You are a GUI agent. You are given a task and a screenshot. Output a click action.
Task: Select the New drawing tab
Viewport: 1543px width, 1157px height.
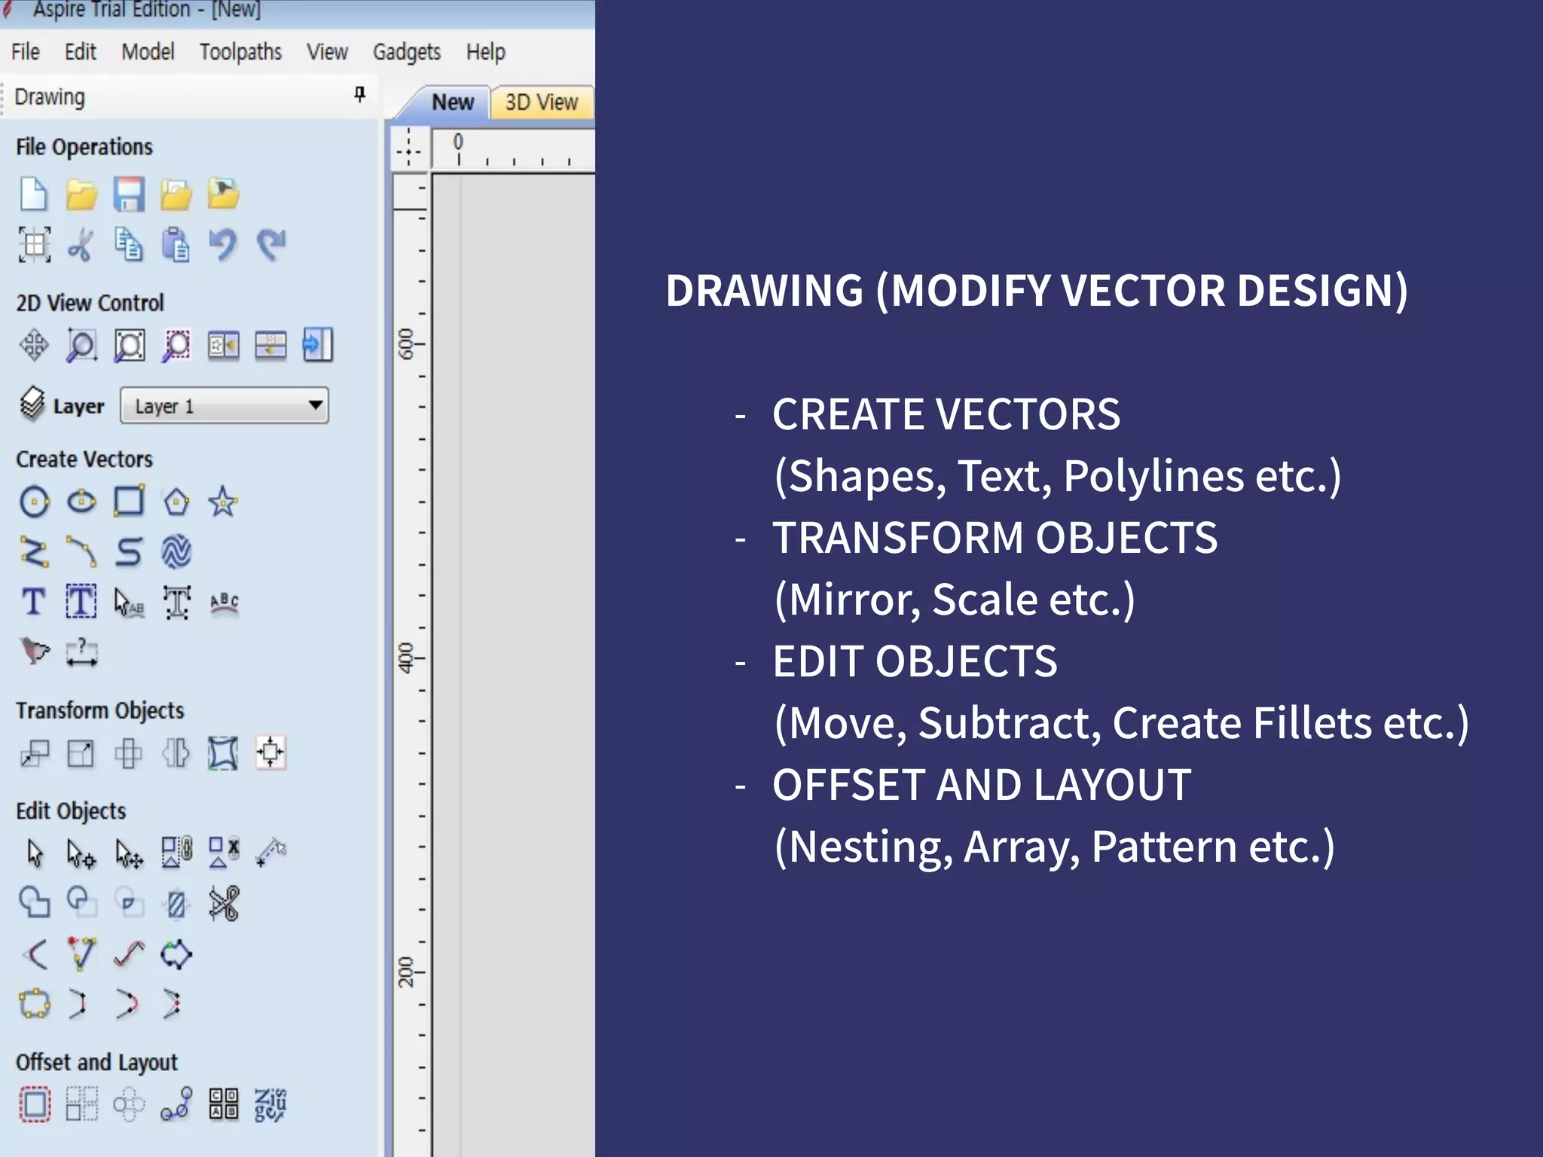[452, 102]
